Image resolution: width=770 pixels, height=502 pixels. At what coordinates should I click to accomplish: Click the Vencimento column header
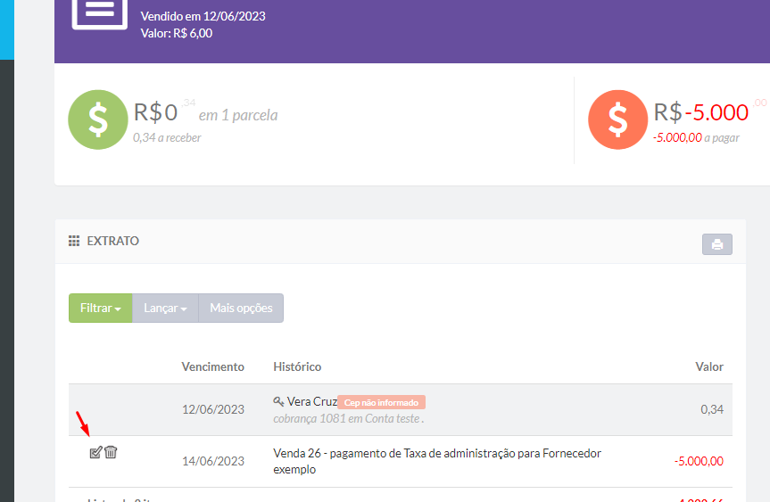pos(212,366)
